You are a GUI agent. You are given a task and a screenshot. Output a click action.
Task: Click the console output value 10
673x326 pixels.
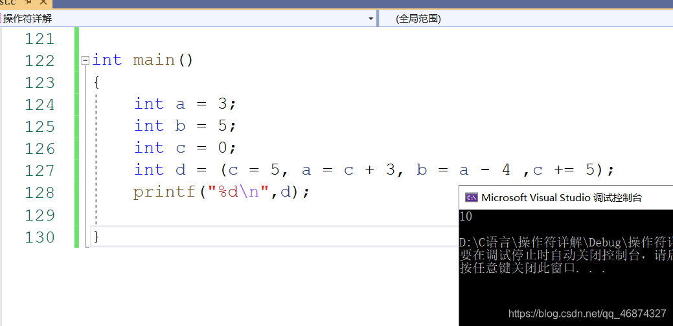coord(466,217)
